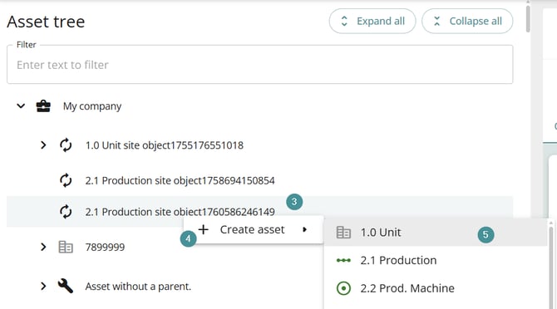Expand the Asset without a parent node

(x=43, y=286)
